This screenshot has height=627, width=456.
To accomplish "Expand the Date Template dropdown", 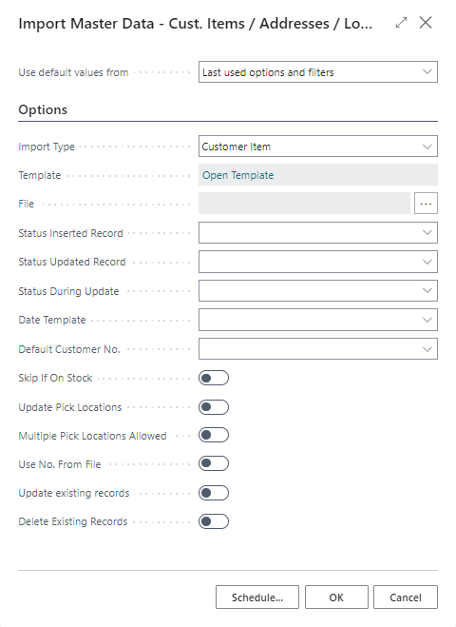I will click(x=318, y=320).
